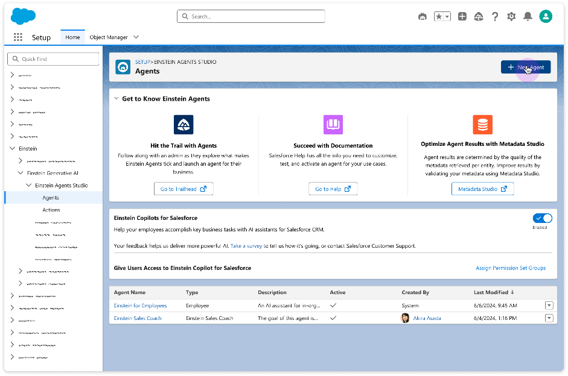Click the New Agent button
The width and height of the screenshot is (568, 376).
coord(526,67)
